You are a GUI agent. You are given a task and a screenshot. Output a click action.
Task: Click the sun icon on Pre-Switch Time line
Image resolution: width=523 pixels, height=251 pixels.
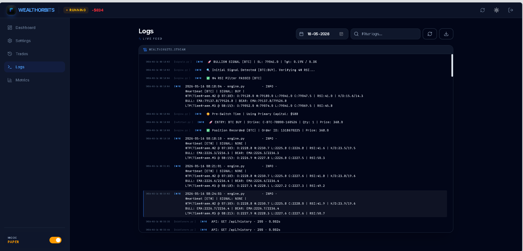[x=208, y=114]
